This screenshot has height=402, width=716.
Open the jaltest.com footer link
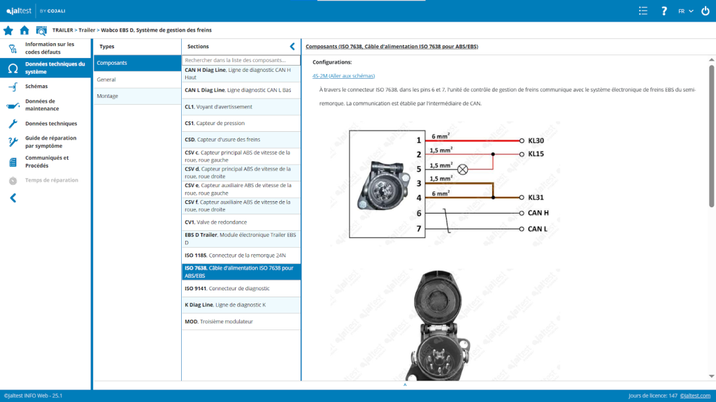(696, 396)
